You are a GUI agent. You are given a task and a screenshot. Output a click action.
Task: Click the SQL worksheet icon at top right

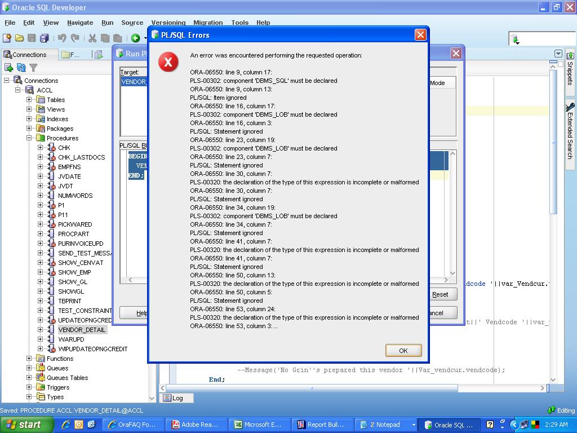(515, 39)
